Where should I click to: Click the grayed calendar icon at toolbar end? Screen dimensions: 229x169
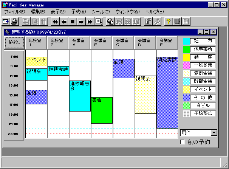(186, 22)
